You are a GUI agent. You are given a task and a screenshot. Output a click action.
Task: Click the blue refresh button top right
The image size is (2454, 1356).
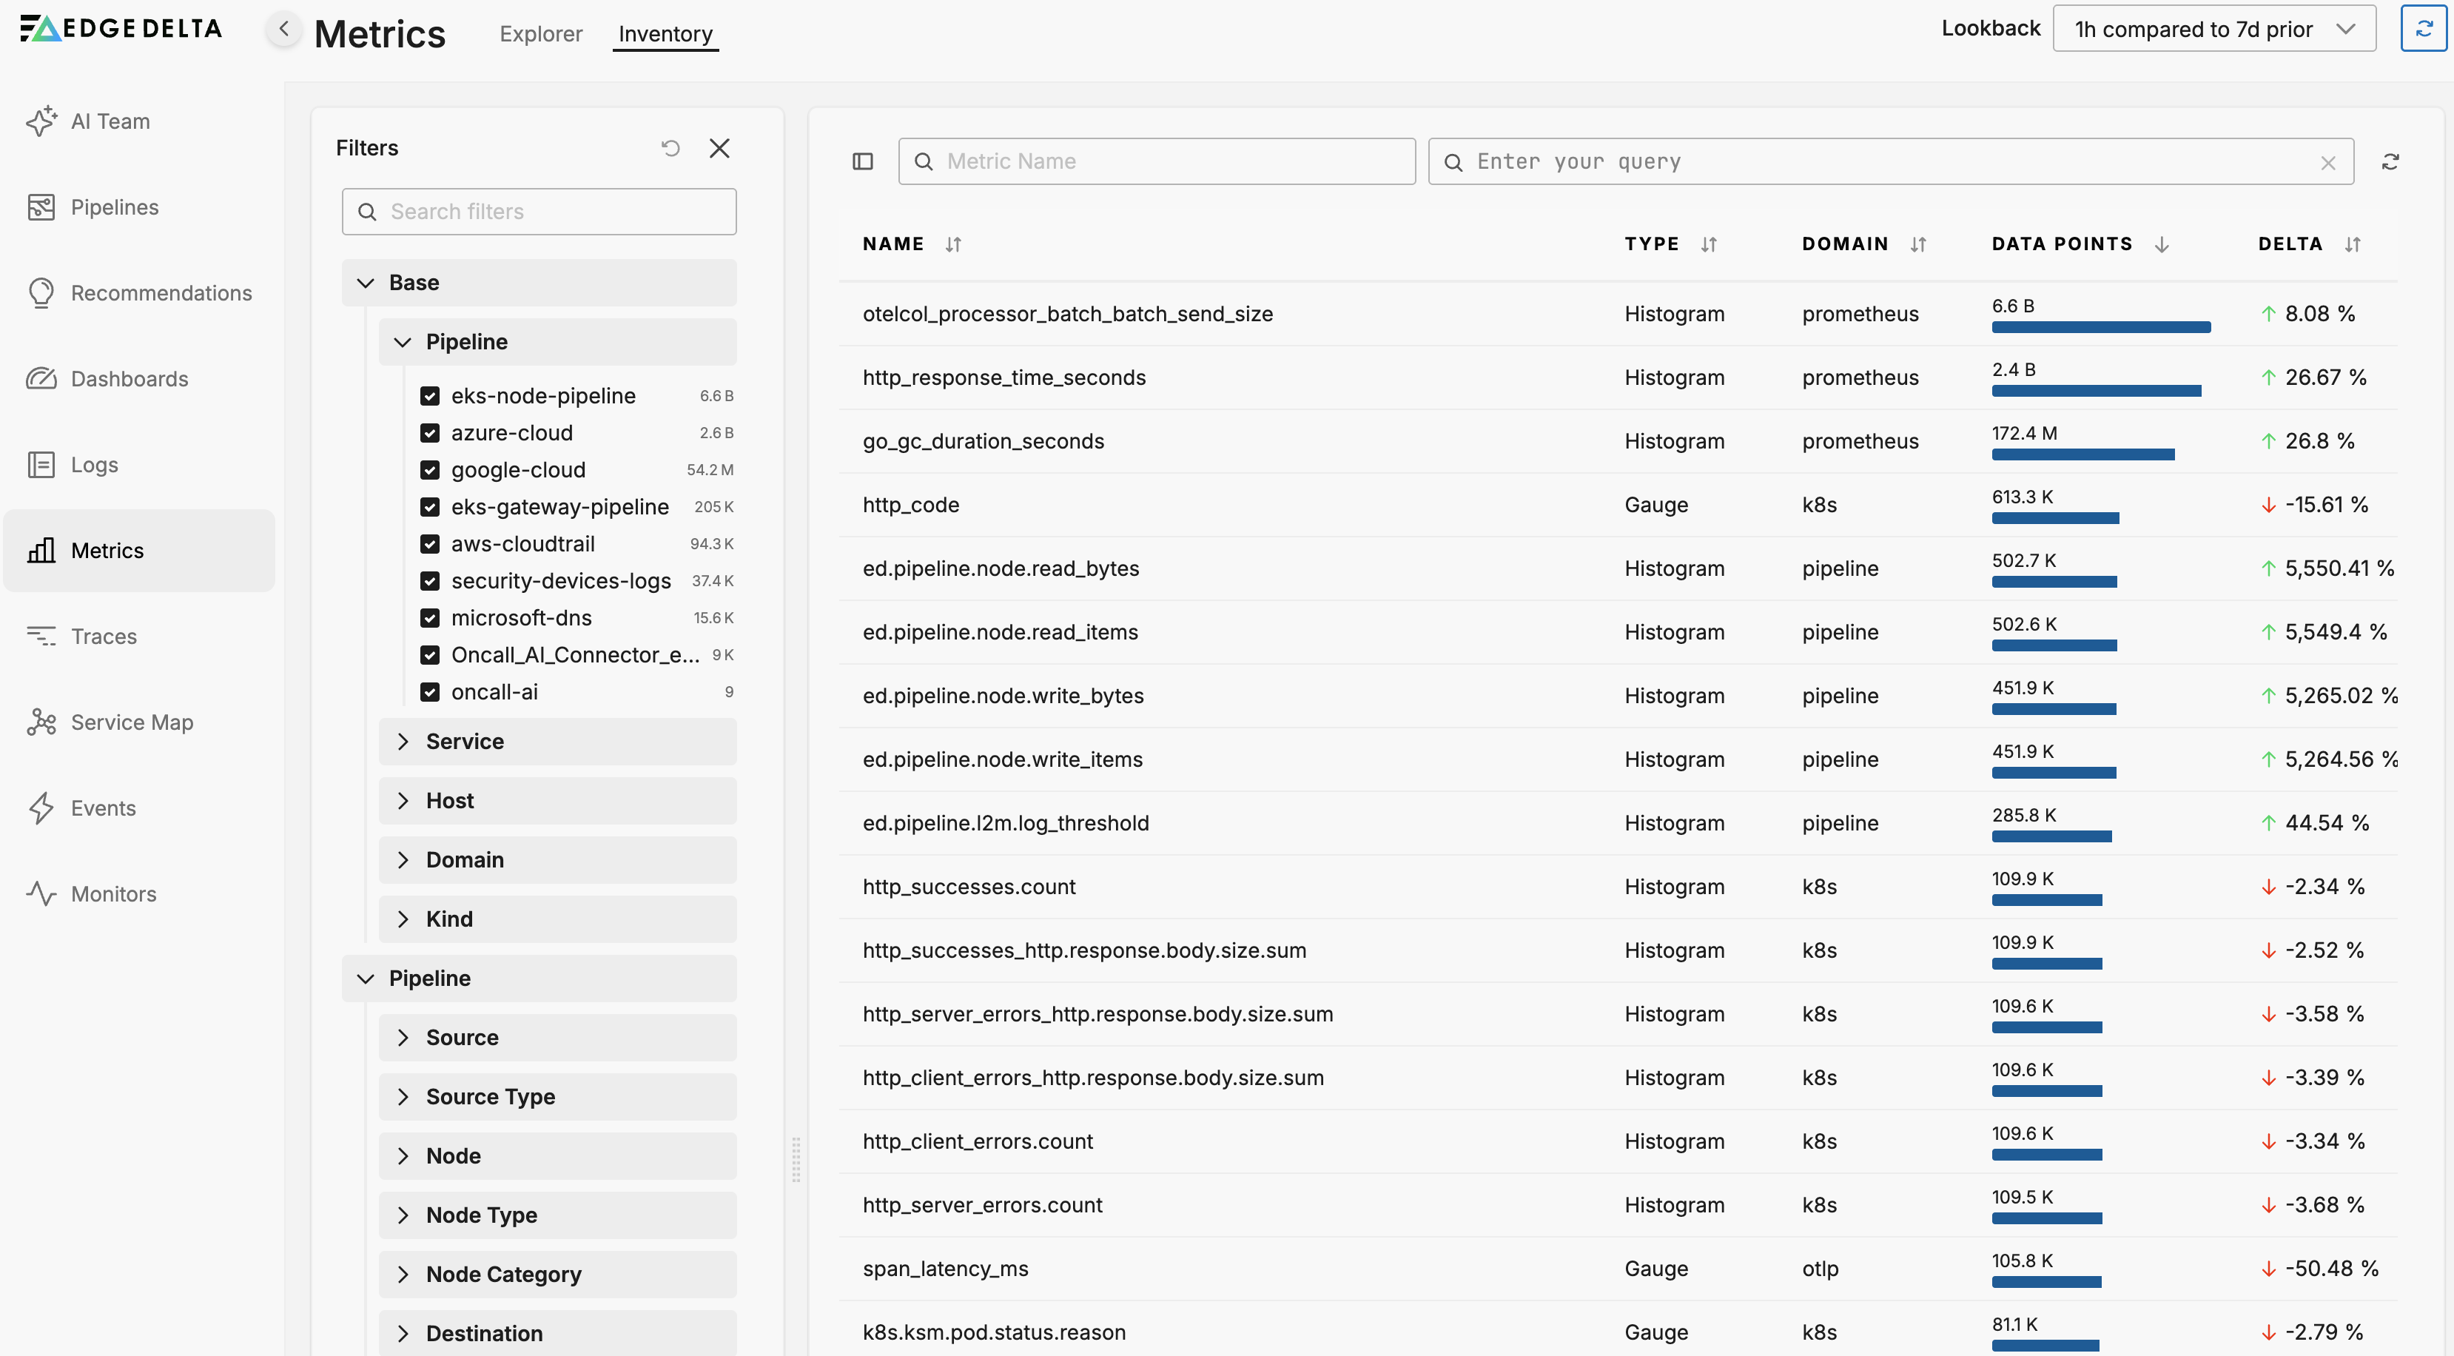click(x=2424, y=29)
